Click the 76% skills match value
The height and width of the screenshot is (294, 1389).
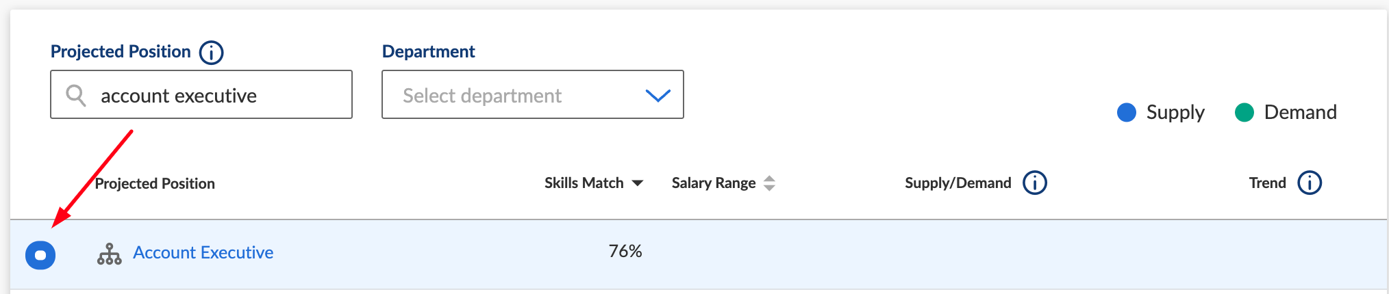[625, 251]
